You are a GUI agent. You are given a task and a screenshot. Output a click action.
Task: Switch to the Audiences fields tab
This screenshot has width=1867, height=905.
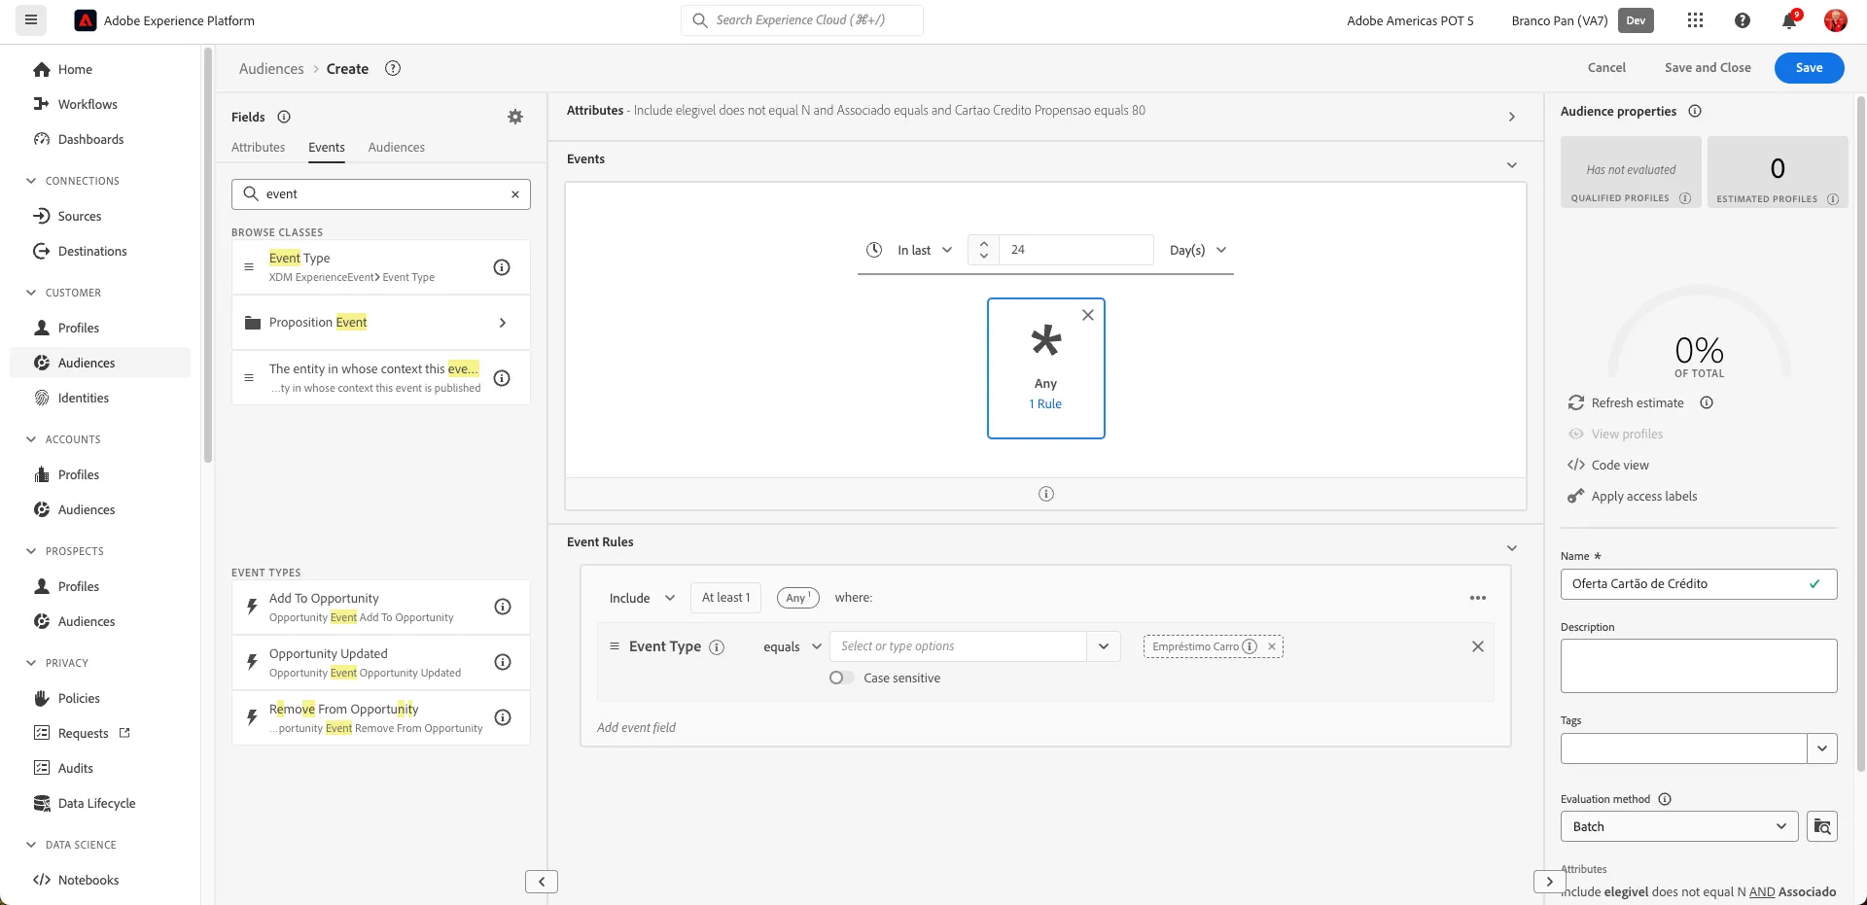click(x=397, y=147)
